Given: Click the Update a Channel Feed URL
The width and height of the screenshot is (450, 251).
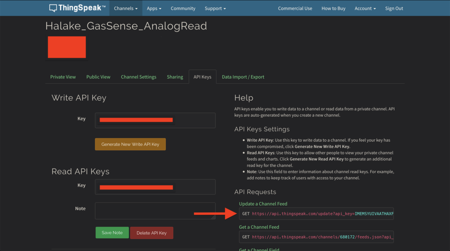Looking at the screenshot, I should click(x=316, y=214).
